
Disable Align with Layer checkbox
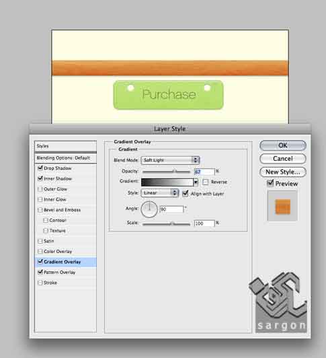point(186,194)
